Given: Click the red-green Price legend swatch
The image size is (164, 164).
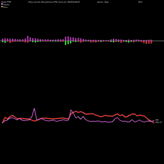Looking at the screenshot, I should pos(2,7).
